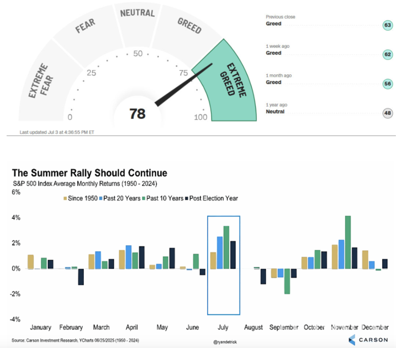Click the large 78 index reading
The width and height of the screenshot is (396, 348).
point(137,114)
